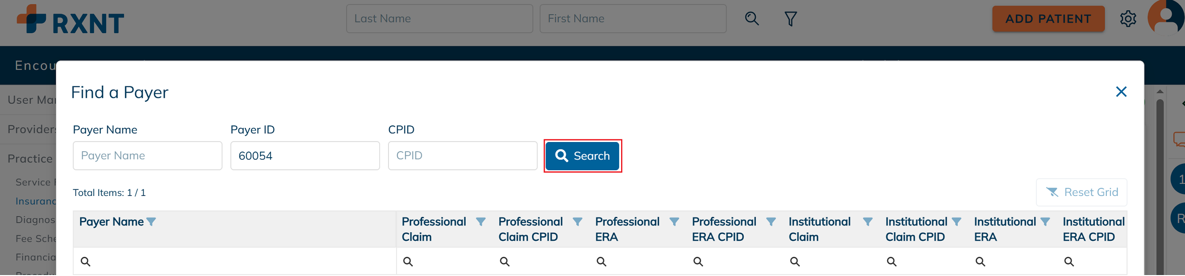The height and width of the screenshot is (276, 1185).
Task: Open Institutional Claim column filter
Action: [868, 222]
